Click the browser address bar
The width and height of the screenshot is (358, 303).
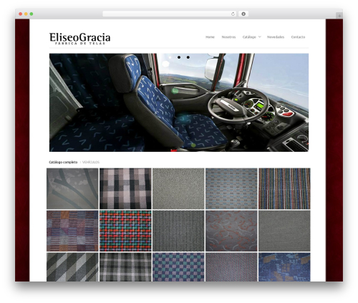pos(169,14)
